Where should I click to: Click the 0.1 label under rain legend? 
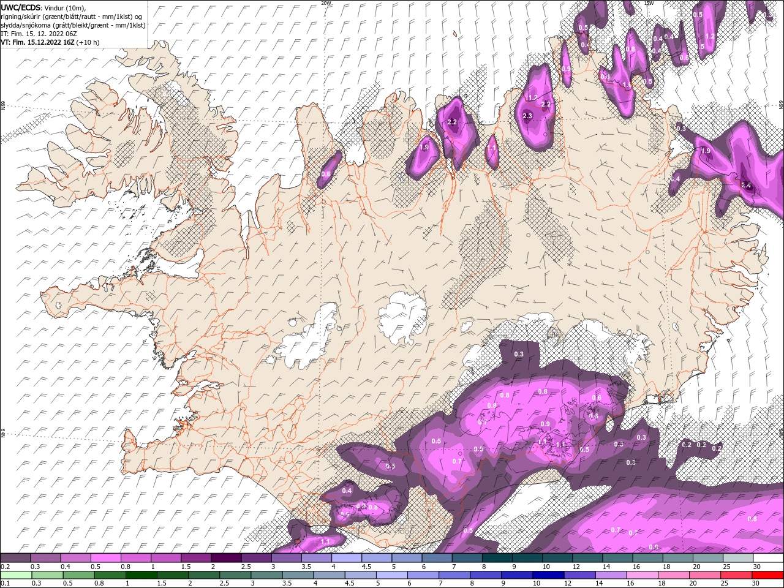click(5, 584)
